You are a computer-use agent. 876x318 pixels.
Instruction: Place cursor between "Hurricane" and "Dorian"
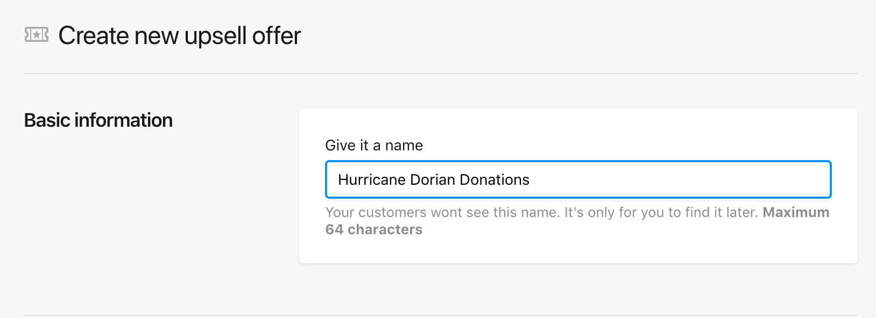point(408,180)
